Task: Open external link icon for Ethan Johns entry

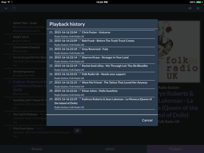Action: pyautogui.click(x=79, y=91)
